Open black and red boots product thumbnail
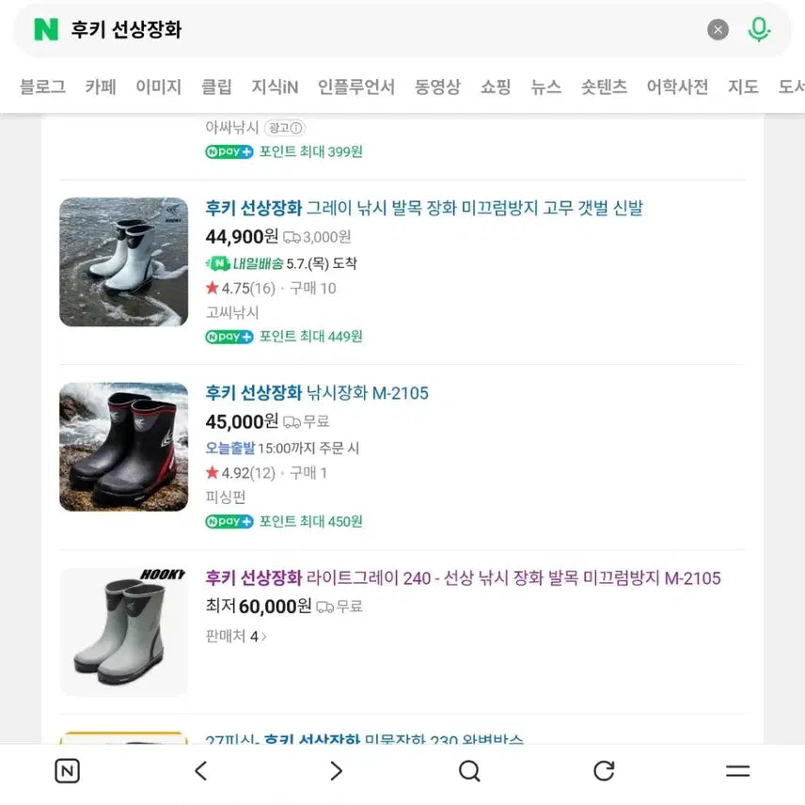This screenshot has width=805, height=805. pos(124,447)
